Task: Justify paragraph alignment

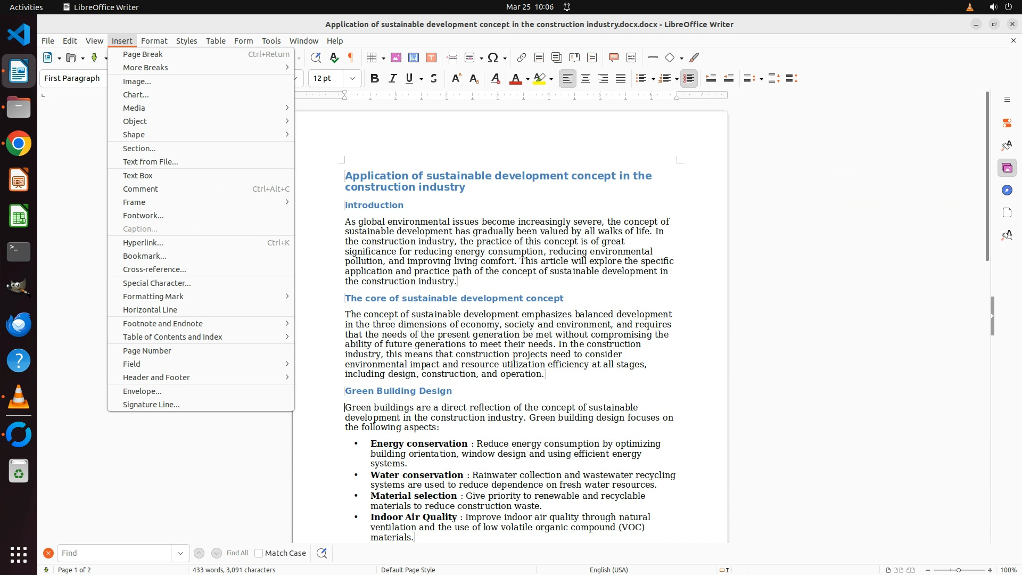Action: coord(621,78)
